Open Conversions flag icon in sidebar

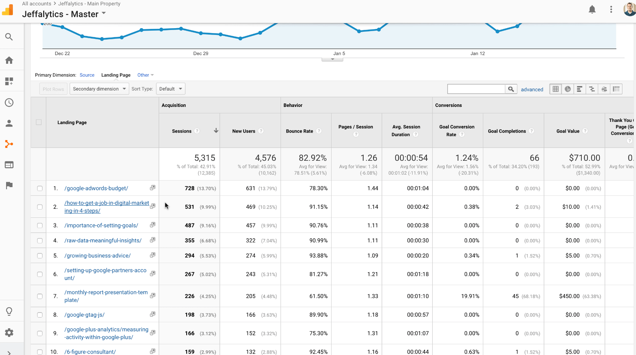point(9,185)
